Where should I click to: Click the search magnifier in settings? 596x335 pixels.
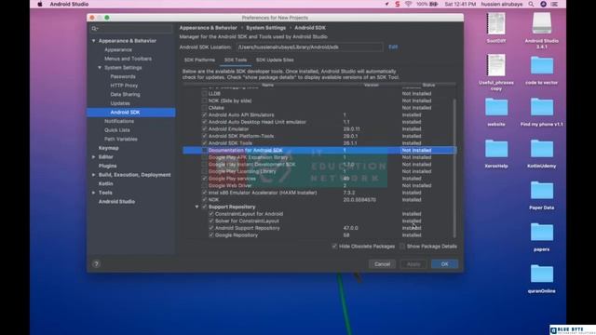[x=94, y=29]
